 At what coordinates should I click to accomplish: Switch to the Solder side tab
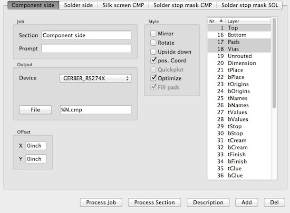79,5
